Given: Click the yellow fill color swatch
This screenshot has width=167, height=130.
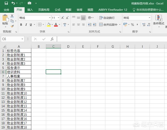Looking at the screenshot, I should 49,25.
